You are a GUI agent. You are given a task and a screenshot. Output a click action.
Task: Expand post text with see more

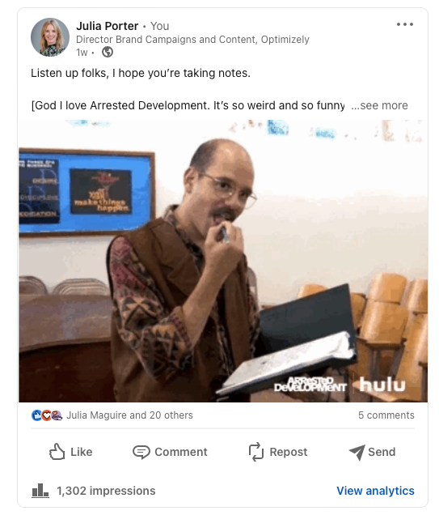click(380, 105)
